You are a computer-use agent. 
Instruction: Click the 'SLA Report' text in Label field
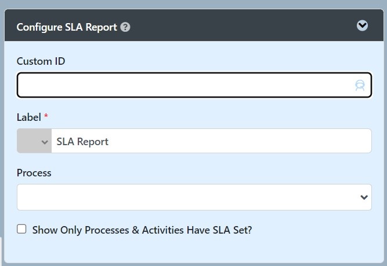pos(82,142)
